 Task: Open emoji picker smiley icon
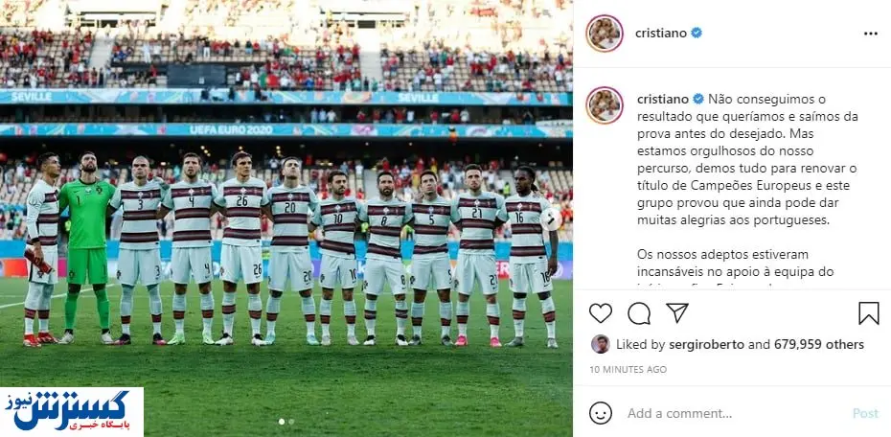point(600,413)
